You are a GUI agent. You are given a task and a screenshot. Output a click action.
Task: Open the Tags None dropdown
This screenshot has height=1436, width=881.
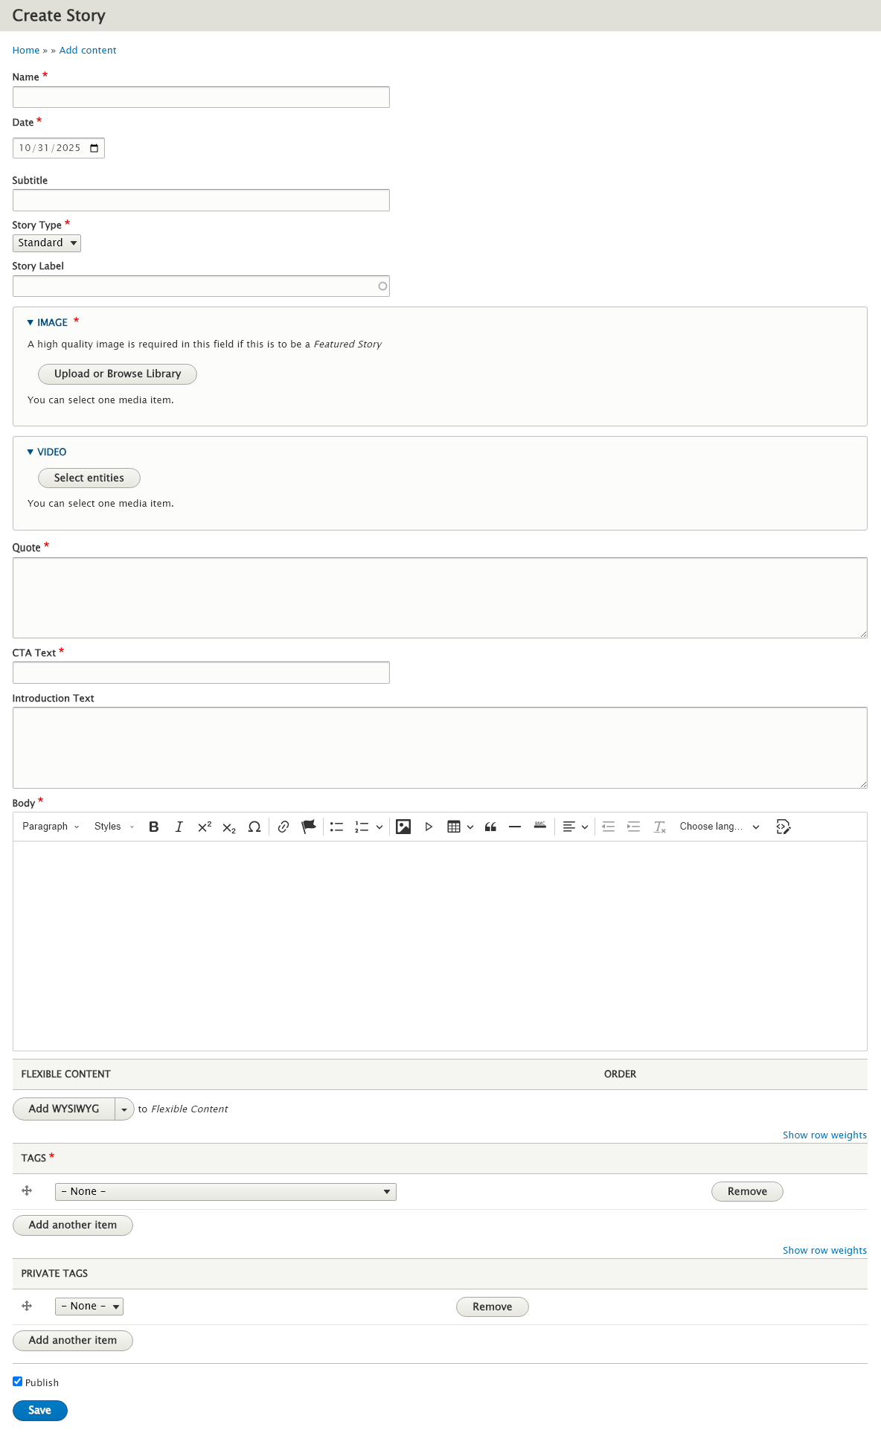click(x=225, y=1192)
